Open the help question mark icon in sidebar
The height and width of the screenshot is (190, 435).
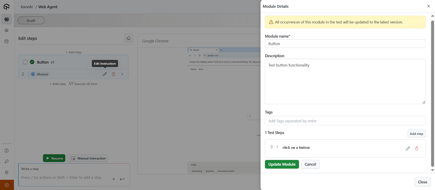tap(7, 151)
